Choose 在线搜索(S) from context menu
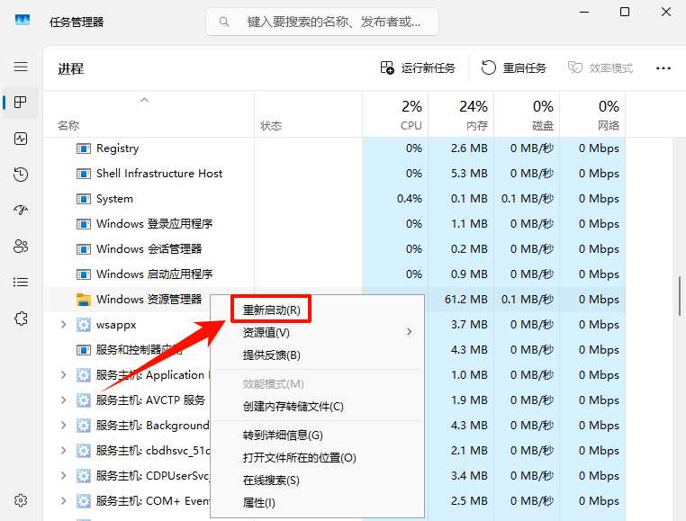 317,480
